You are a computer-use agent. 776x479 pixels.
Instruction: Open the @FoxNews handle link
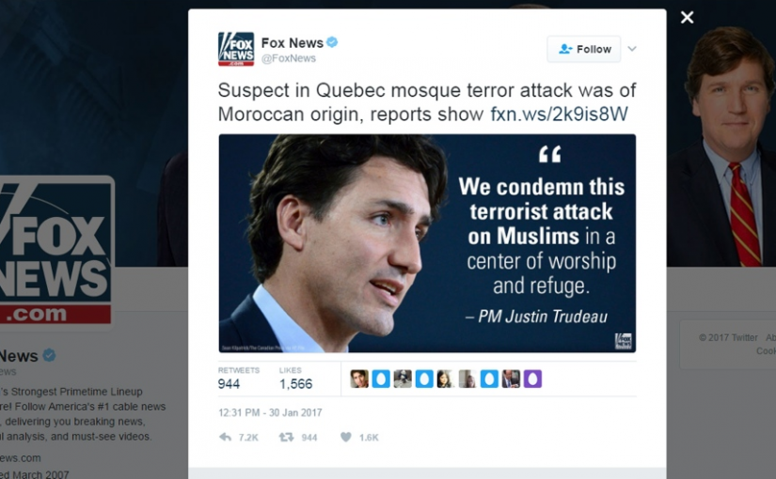[x=289, y=58]
